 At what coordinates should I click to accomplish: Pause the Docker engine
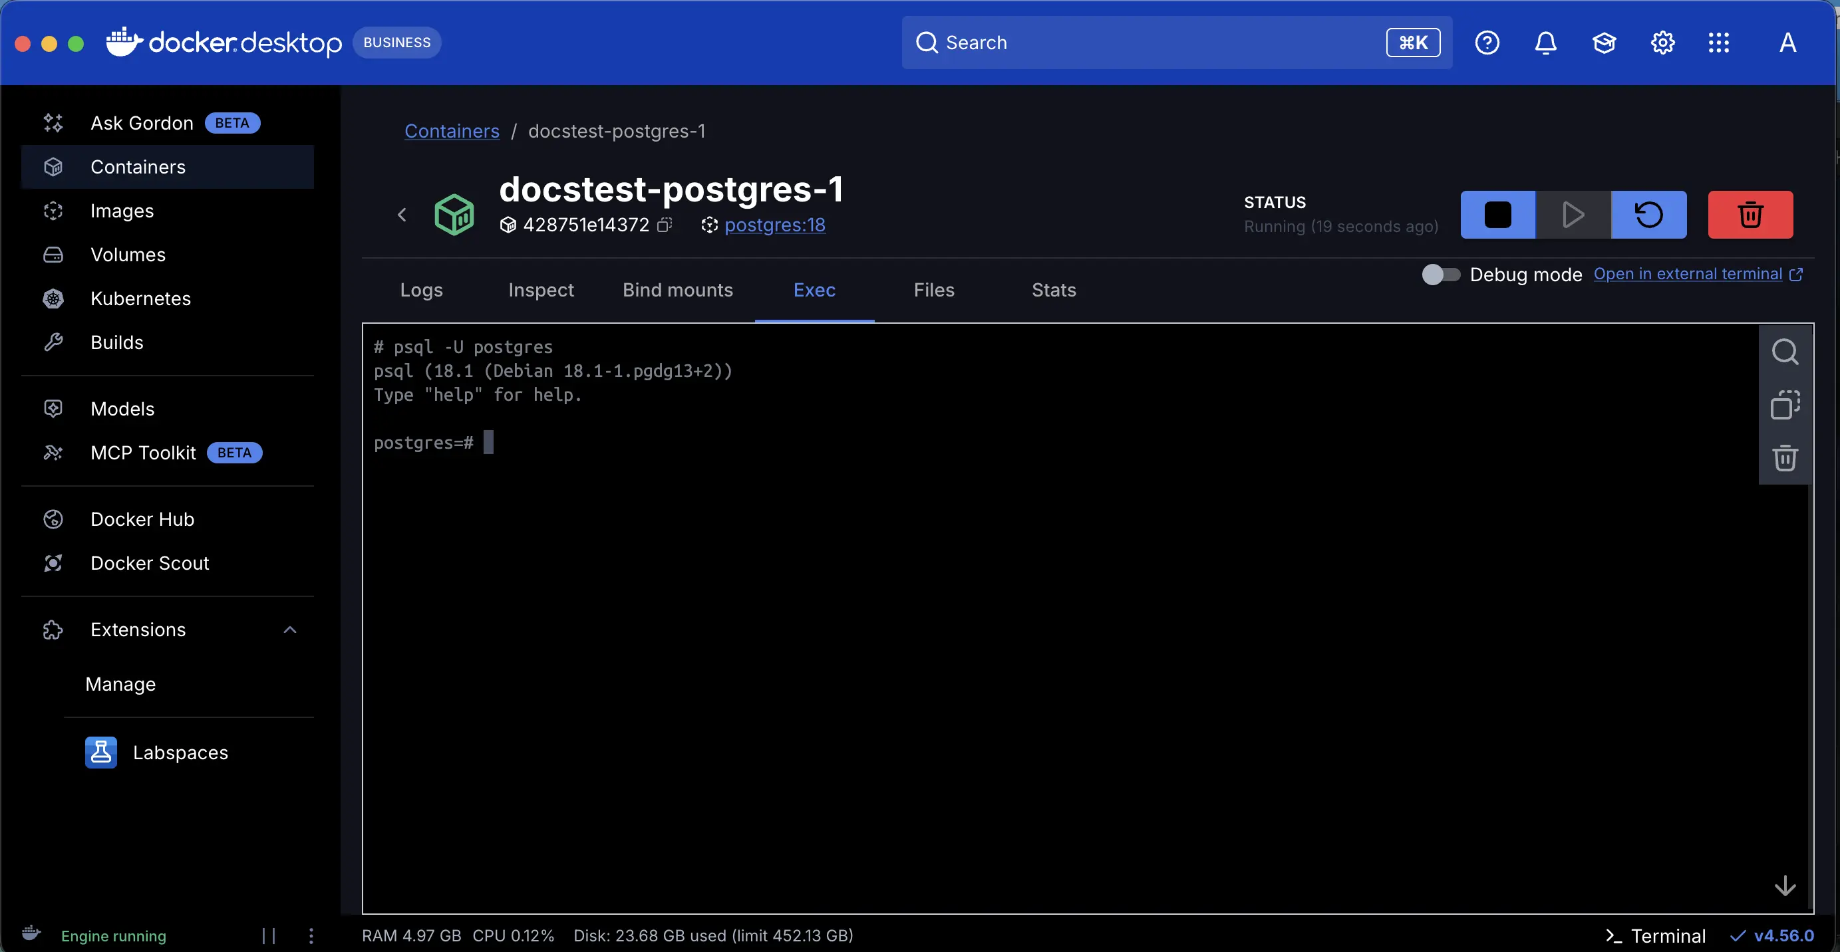coord(269,935)
